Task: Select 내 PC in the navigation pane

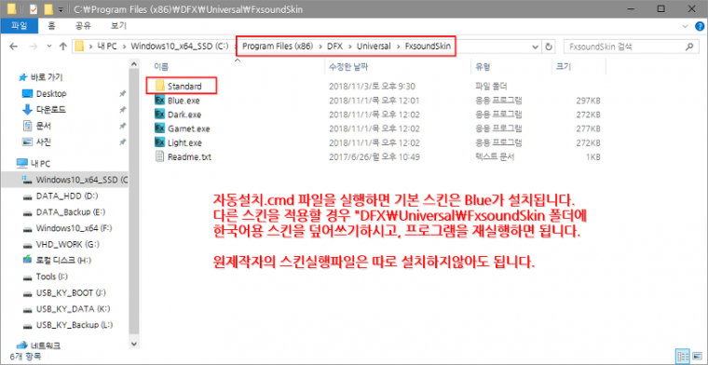Action: click(x=41, y=163)
